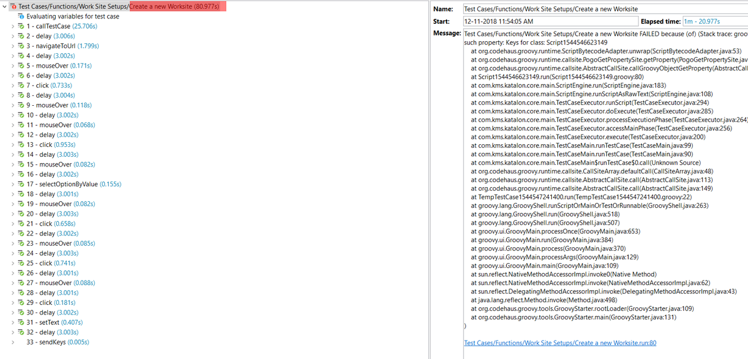Click the green icon next to "17 - selectOptionByValue"
Screen dimensions: 748x359
click(x=20, y=184)
